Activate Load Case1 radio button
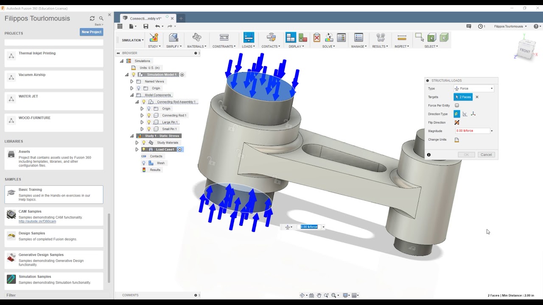 (180, 149)
